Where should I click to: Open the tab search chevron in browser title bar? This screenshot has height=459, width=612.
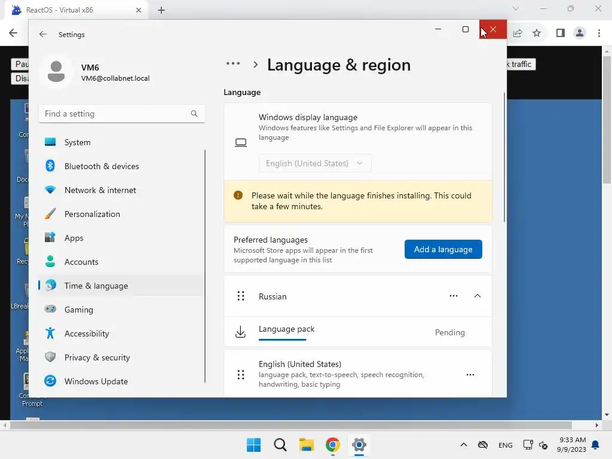click(516, 8)
